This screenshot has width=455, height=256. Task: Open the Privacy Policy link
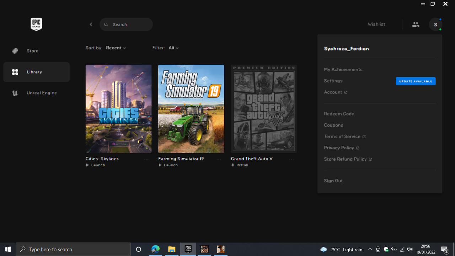pos(342,148)
